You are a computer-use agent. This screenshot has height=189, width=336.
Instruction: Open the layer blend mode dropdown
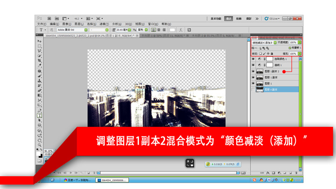coord(275,42)
